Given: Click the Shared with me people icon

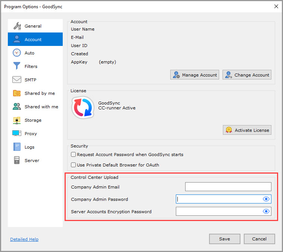Looking at the screenshot, I should pyautogui.click(x=17, y=107).
